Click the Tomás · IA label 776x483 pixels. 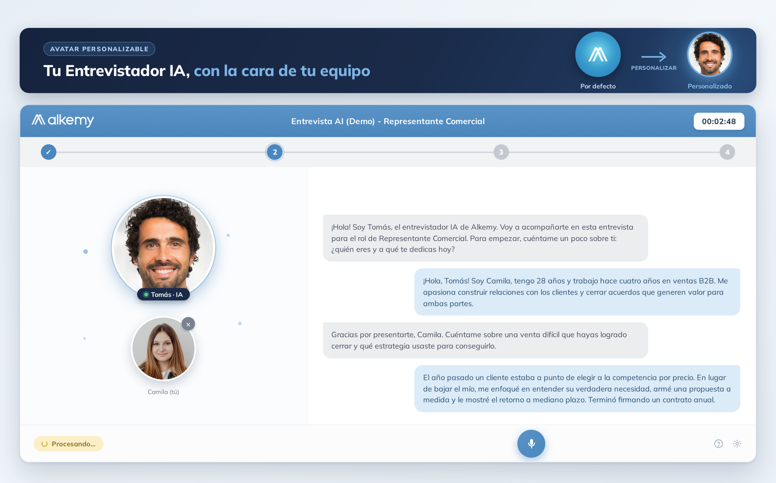[163, 295]
